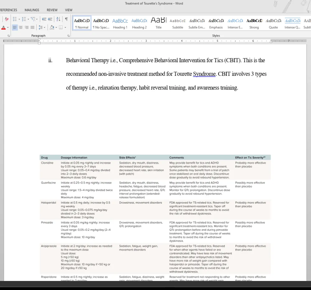311x290 pixels.
Task: Open the REFERENCES ribbon tab
Action: pos(8,10)
